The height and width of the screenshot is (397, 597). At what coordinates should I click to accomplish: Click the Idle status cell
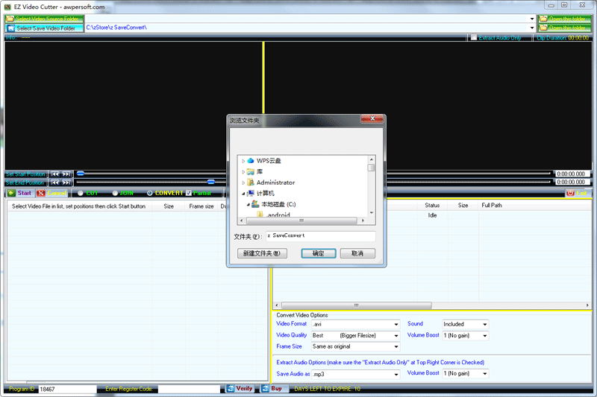[432, 215]
